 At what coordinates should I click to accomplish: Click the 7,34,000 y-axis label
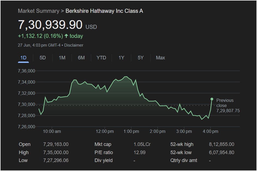click(x=26, y=82)
